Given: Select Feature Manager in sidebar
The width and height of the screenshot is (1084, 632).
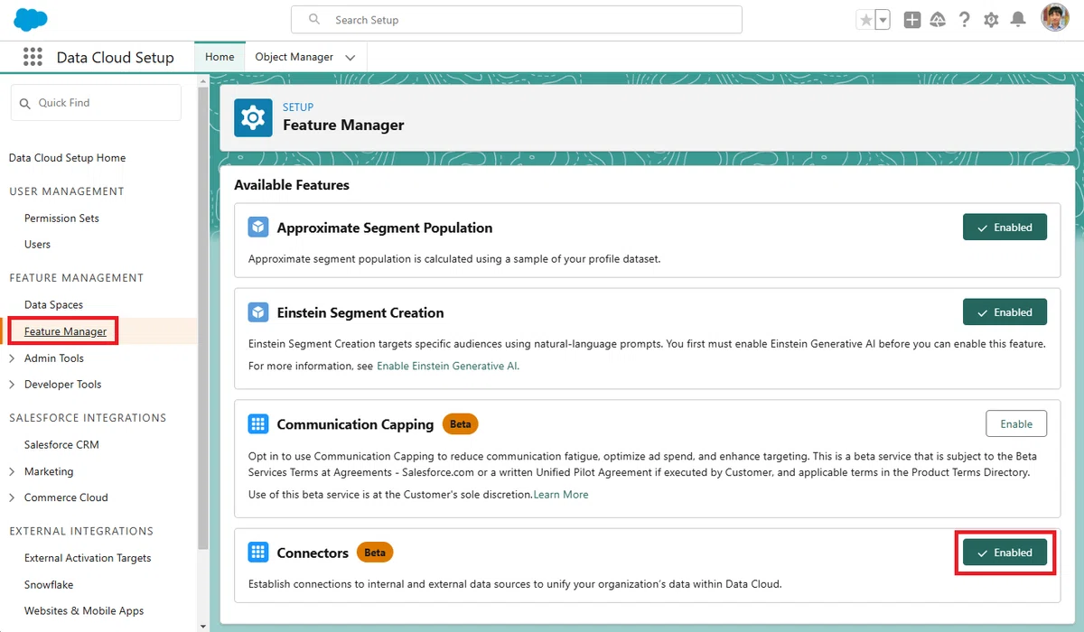Looking at the screenshot, I should [x=65, y=331].
